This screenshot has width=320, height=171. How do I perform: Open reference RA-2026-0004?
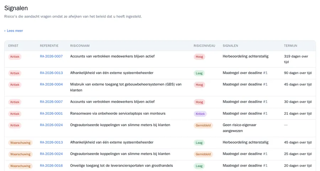(x=51, y=84)
